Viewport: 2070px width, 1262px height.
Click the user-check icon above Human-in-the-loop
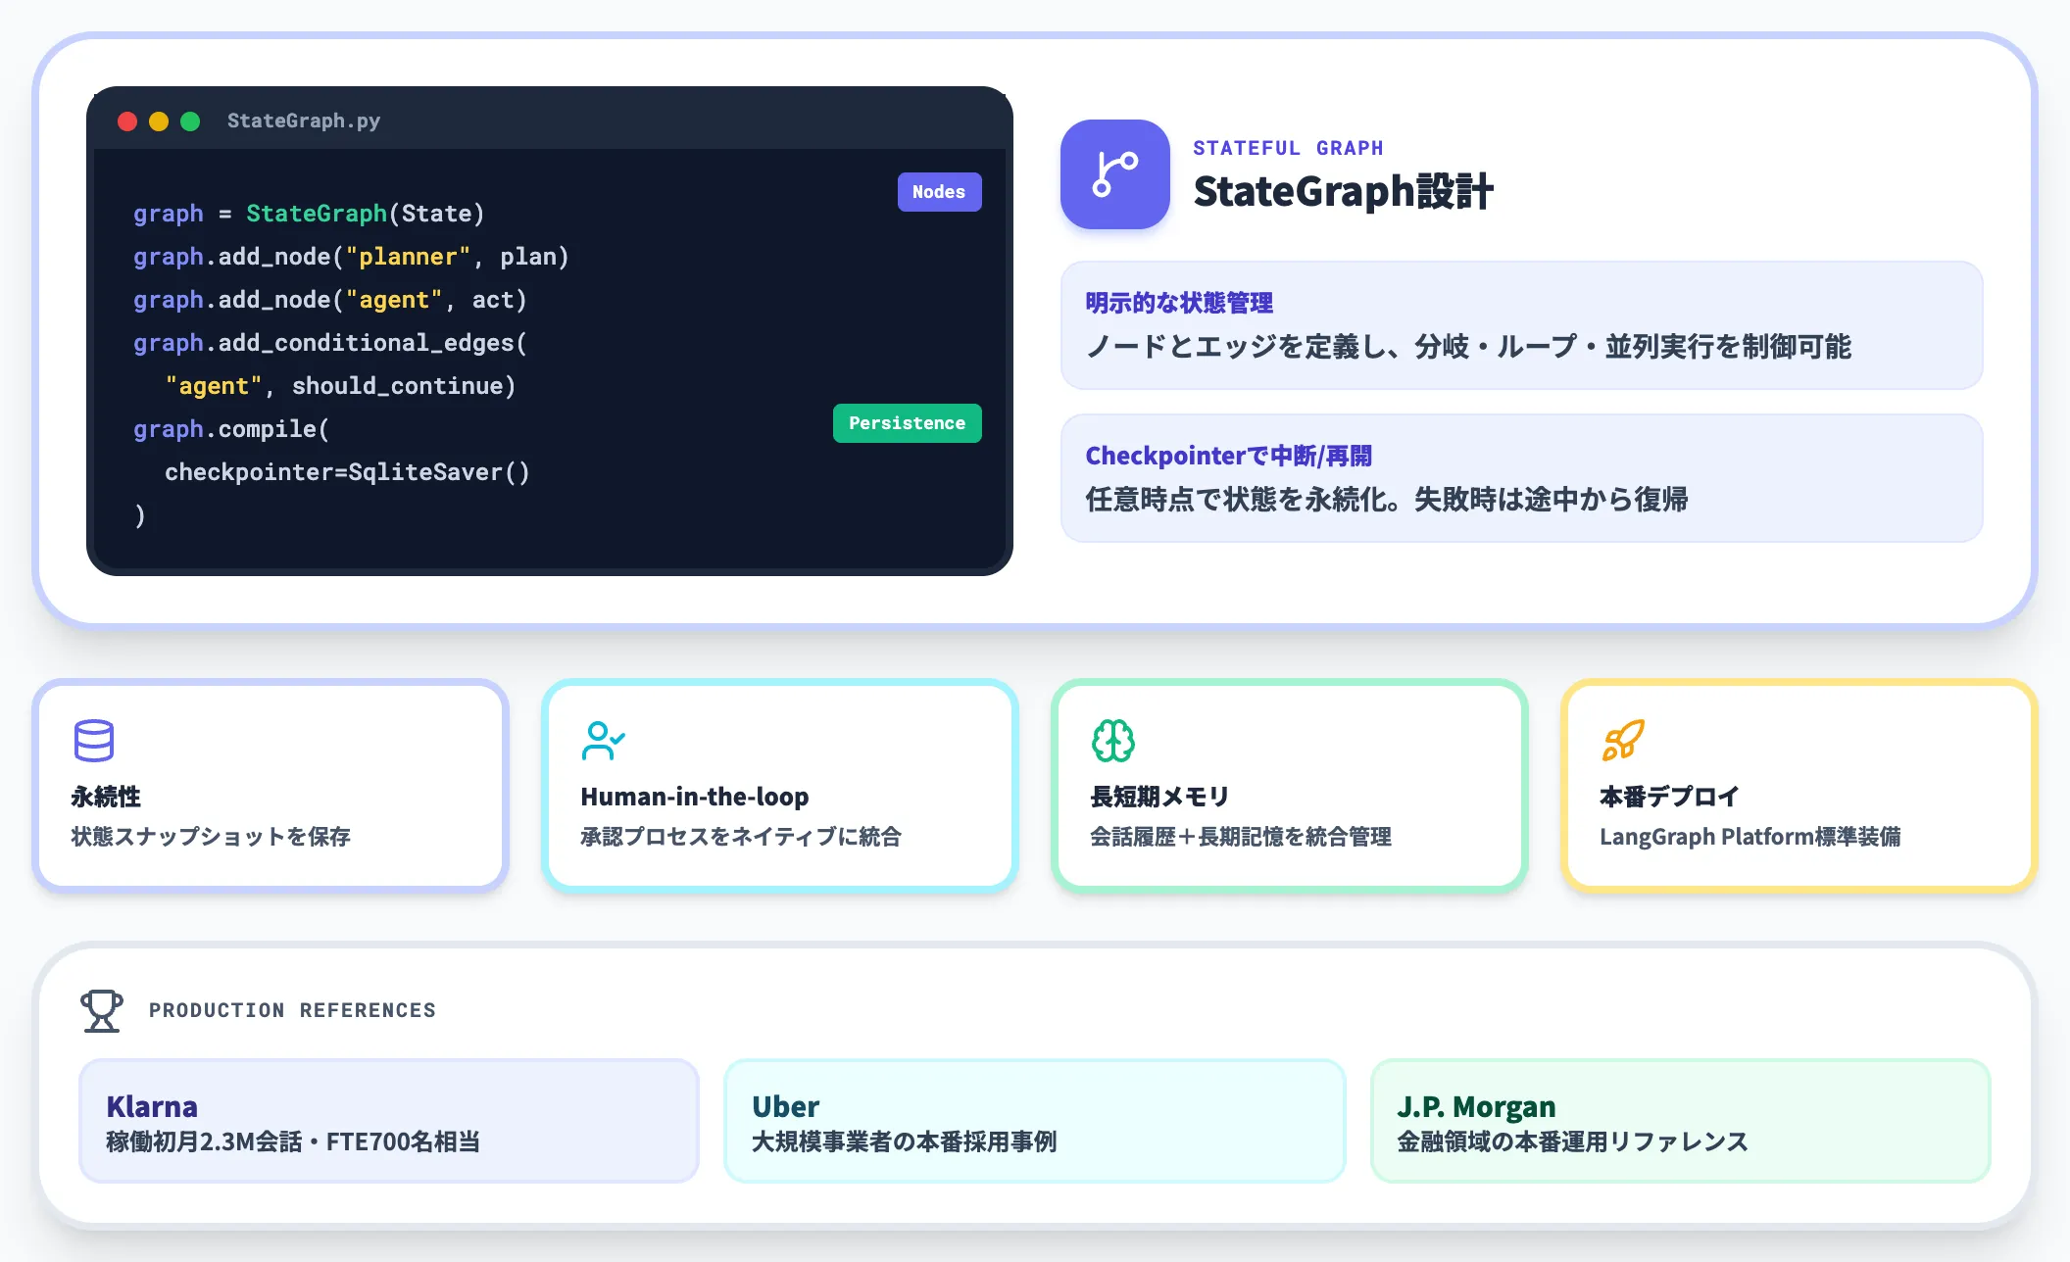click(604, 741)
